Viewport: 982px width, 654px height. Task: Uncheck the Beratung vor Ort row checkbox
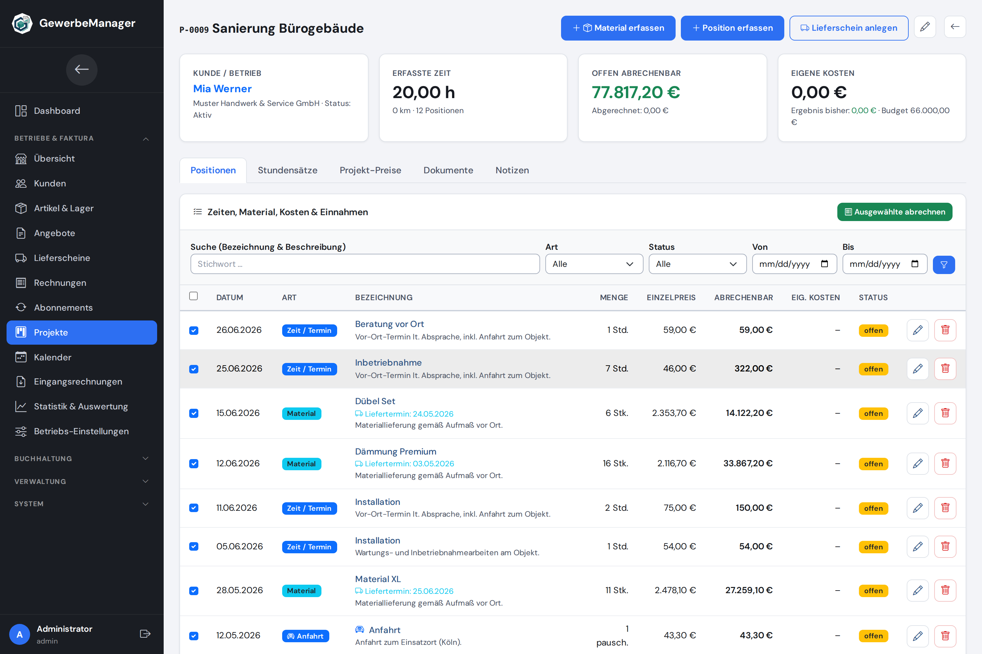click(x=194, y=331)
